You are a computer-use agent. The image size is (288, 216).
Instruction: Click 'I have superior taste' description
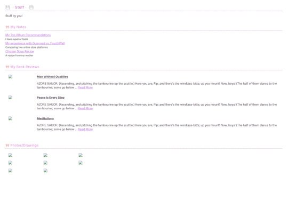17,39
